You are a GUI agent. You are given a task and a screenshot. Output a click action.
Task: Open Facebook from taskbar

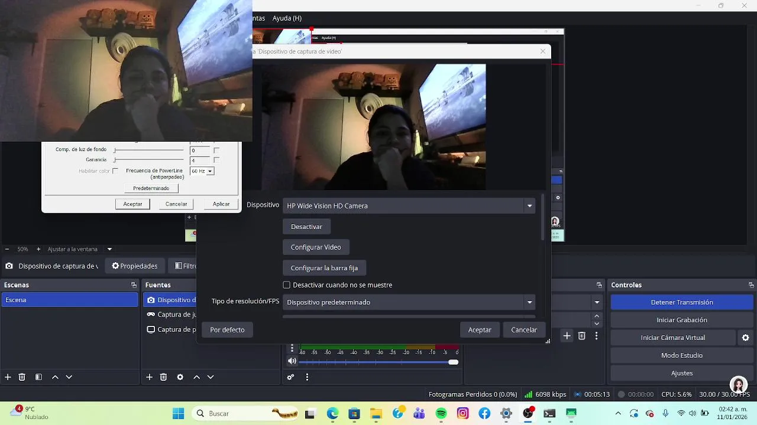484,414
